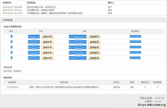167x108 pixels.
Task: Copy card number in row 2
Action: 48,42
